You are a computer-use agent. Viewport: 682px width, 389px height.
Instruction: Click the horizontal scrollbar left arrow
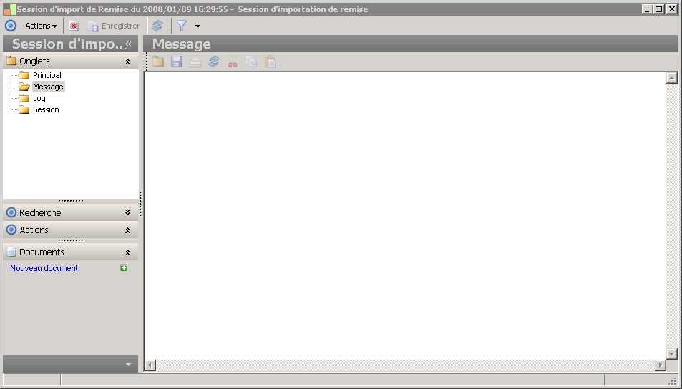pos(150,365)
